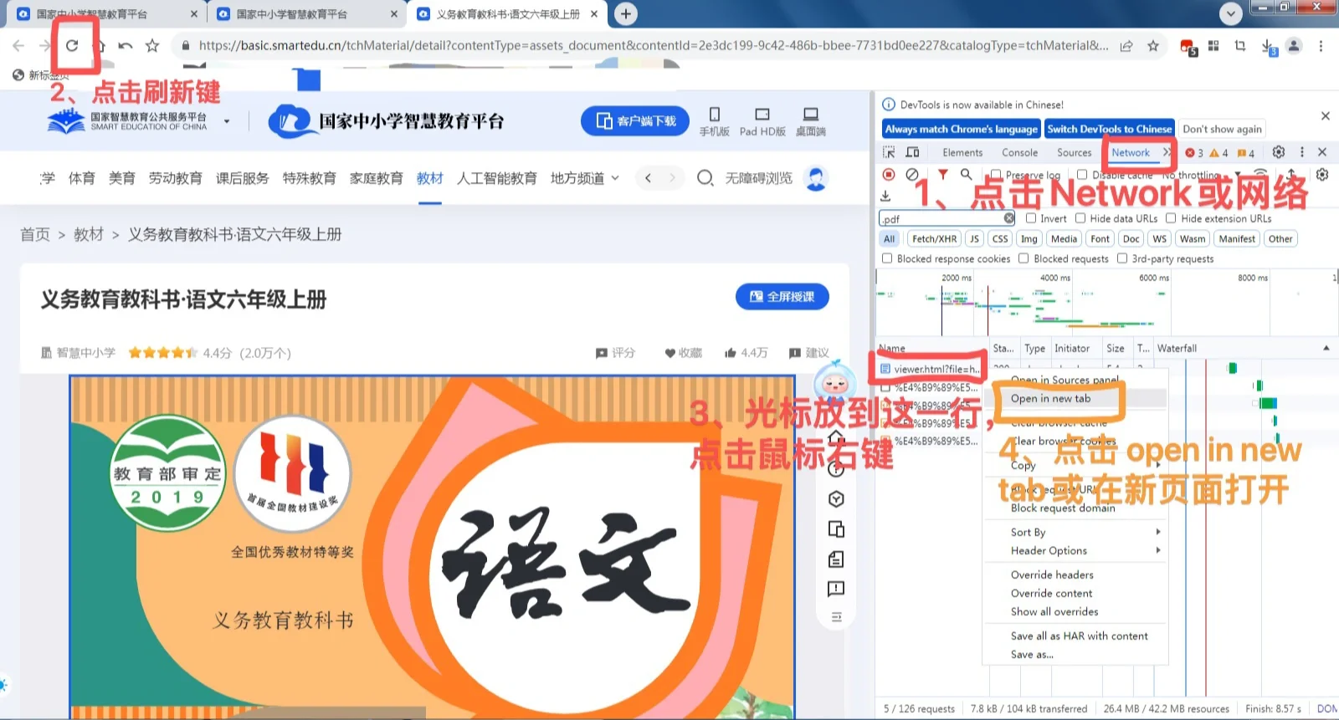Expand the Sort By submenu
1339x720 pixels.
pyautogui.click(x=1076, y=532)
